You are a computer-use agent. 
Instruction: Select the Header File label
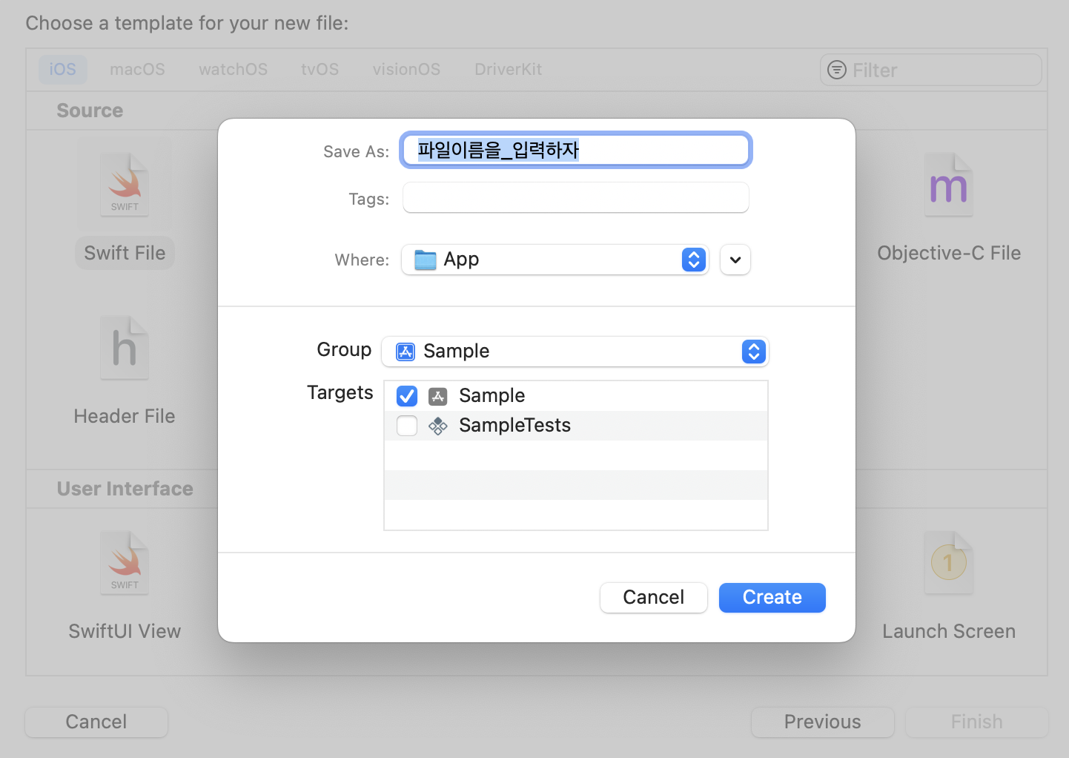[125, 416]
